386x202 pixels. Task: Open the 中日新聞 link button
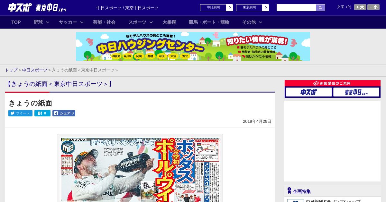(213, 8)
